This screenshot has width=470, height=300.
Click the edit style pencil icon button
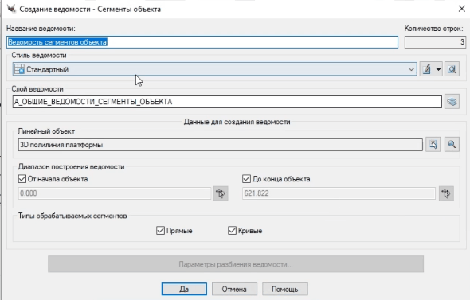pyautogui.click(x=427, y=69)
